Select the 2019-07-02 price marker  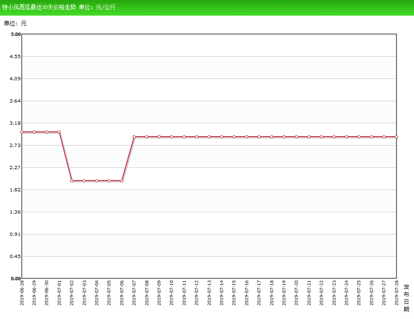[x=72, y=181]
